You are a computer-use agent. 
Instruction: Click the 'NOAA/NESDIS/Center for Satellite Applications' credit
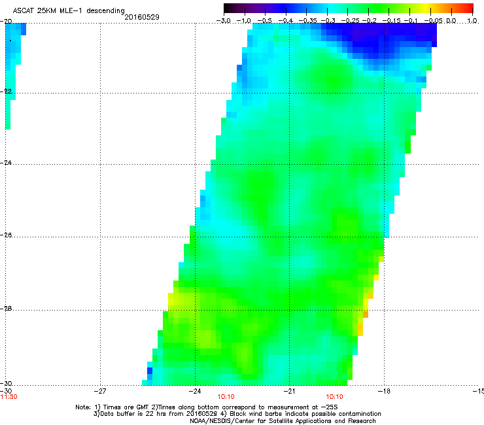pyautogui.click(x=283, y=421)
